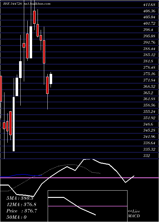This screenshot has height=222, width=159.
Task: Click the 12MA : 376.8 value
Action: [x=21, y=205]
